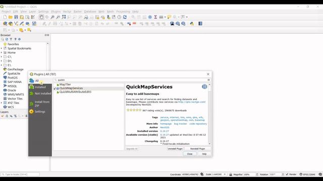Refresh the map canvas

[x=125, y=17]
